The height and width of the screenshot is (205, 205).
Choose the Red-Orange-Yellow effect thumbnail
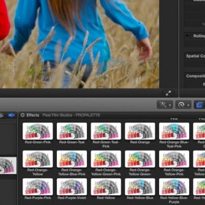click(x=38, y=159)
